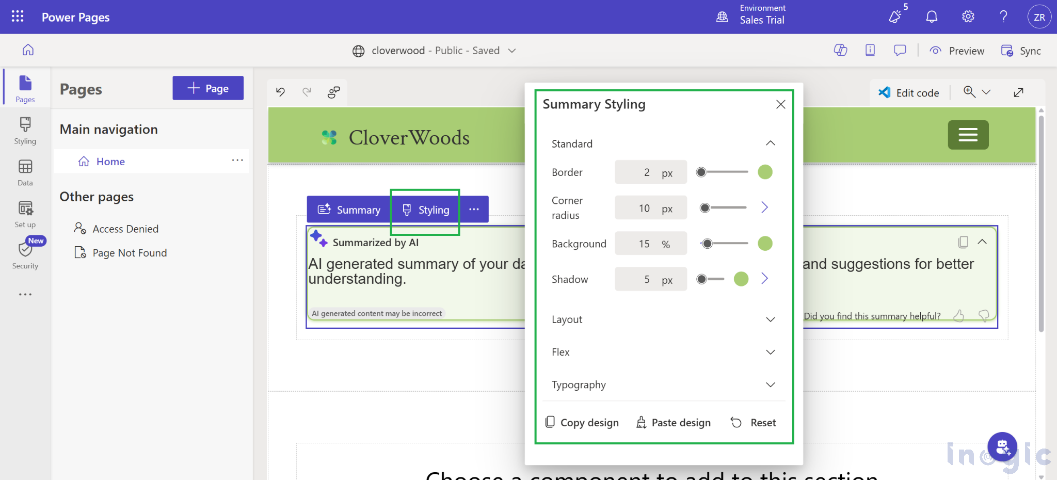Create a new page with the Page button

click(207, 88)
